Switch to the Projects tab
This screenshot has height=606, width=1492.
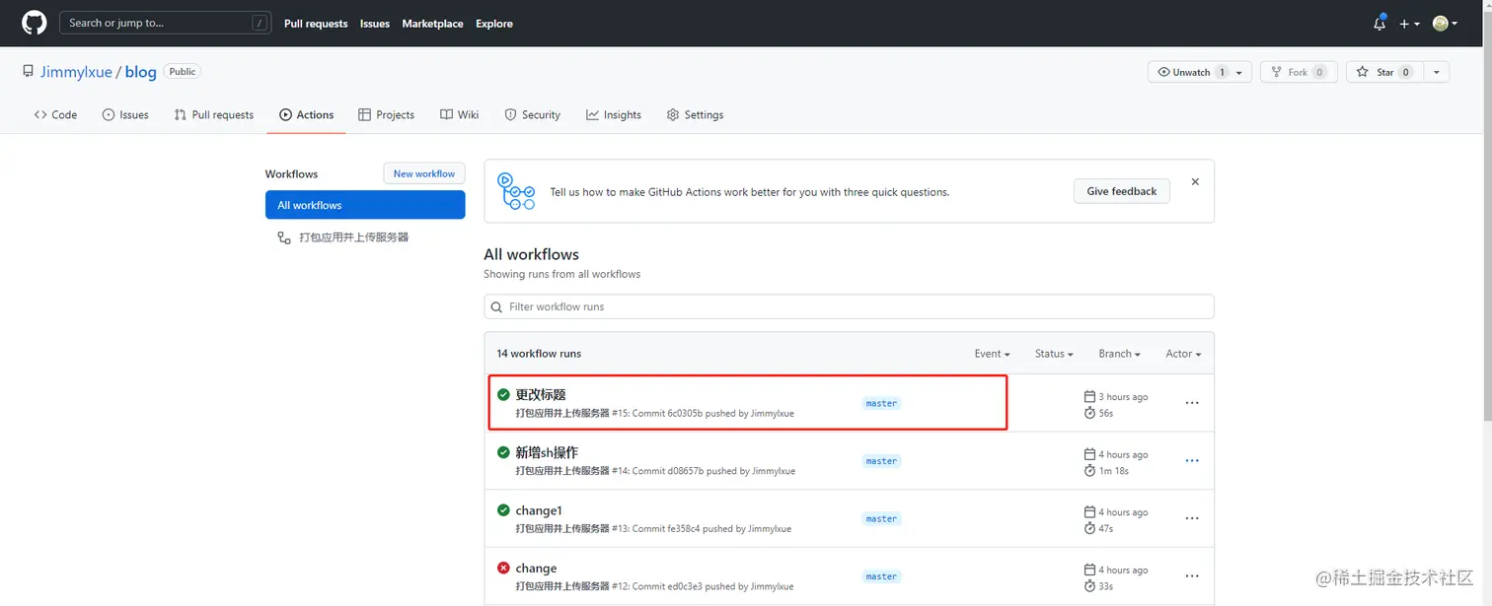387,114
